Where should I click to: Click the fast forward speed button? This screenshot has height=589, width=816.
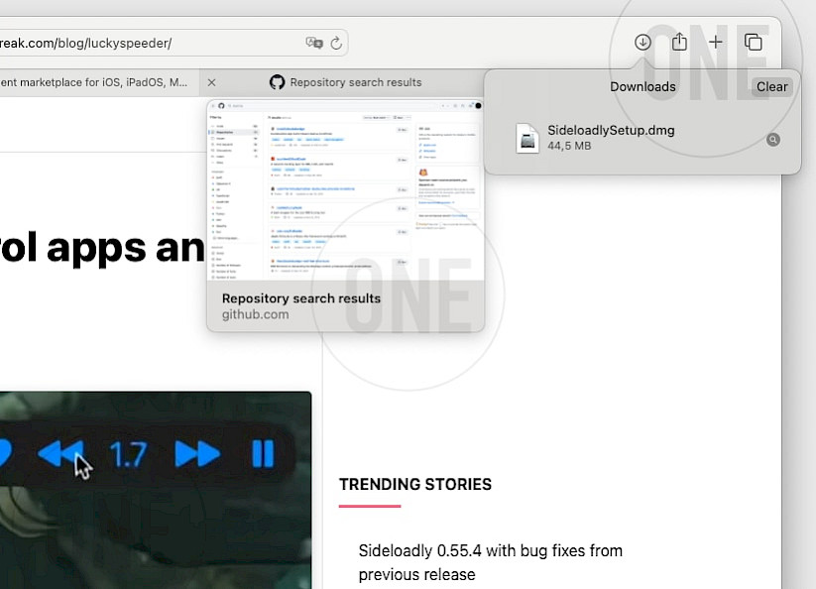pyautogui.click(x=197, y=454)
